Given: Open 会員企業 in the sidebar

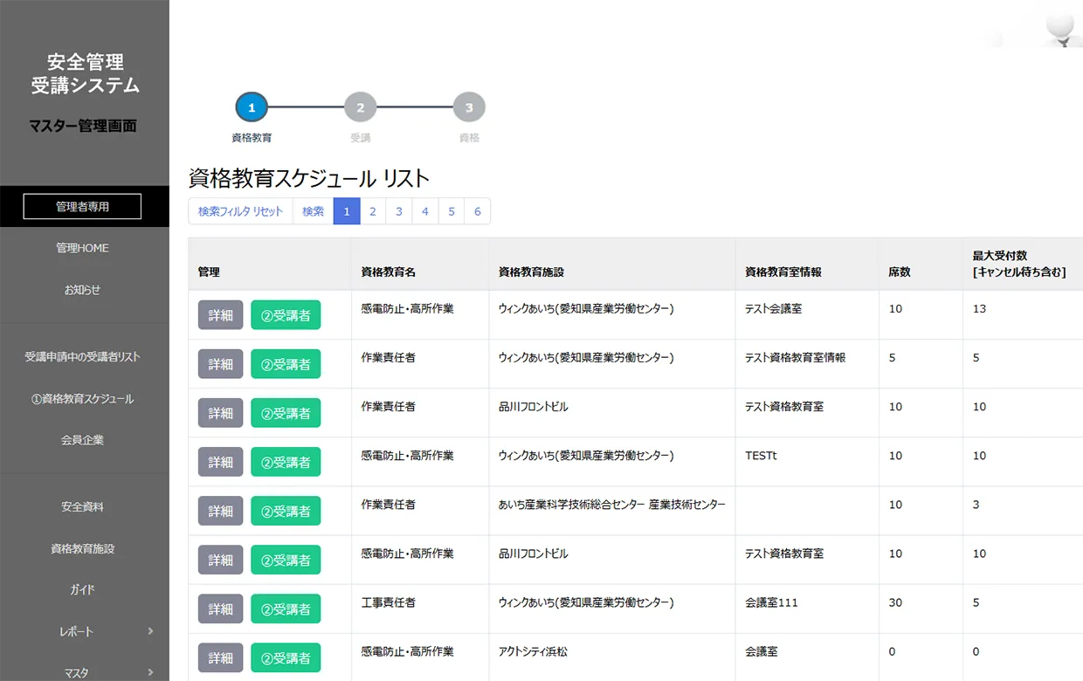Looking at the screenshot, I should point(82,440).
